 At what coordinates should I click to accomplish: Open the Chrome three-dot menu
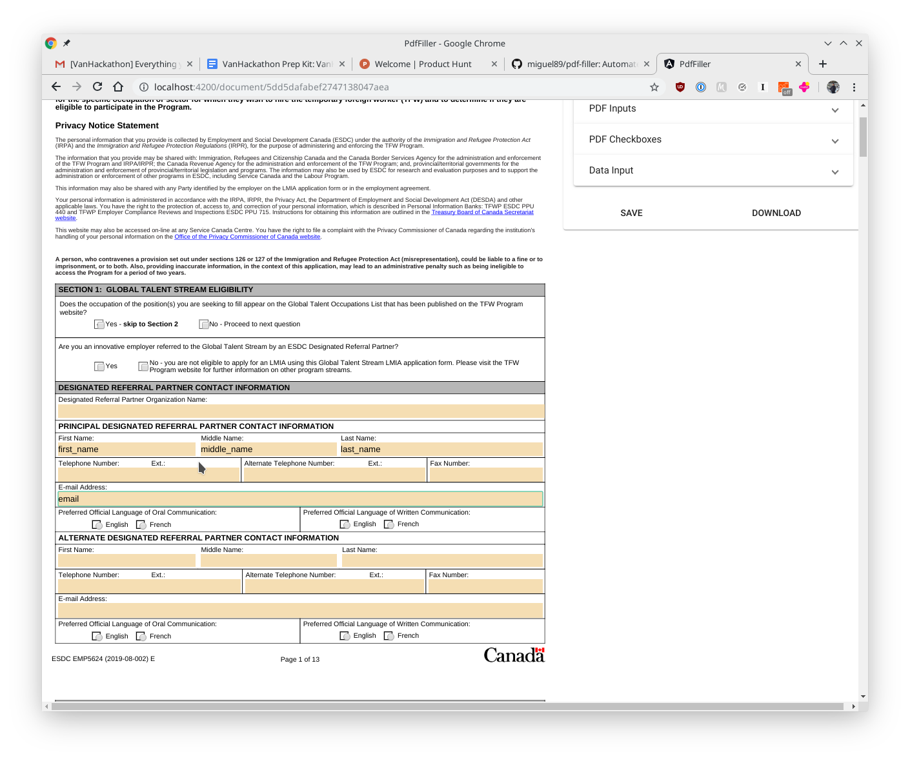pyautogui.click(x=854, y=87)
